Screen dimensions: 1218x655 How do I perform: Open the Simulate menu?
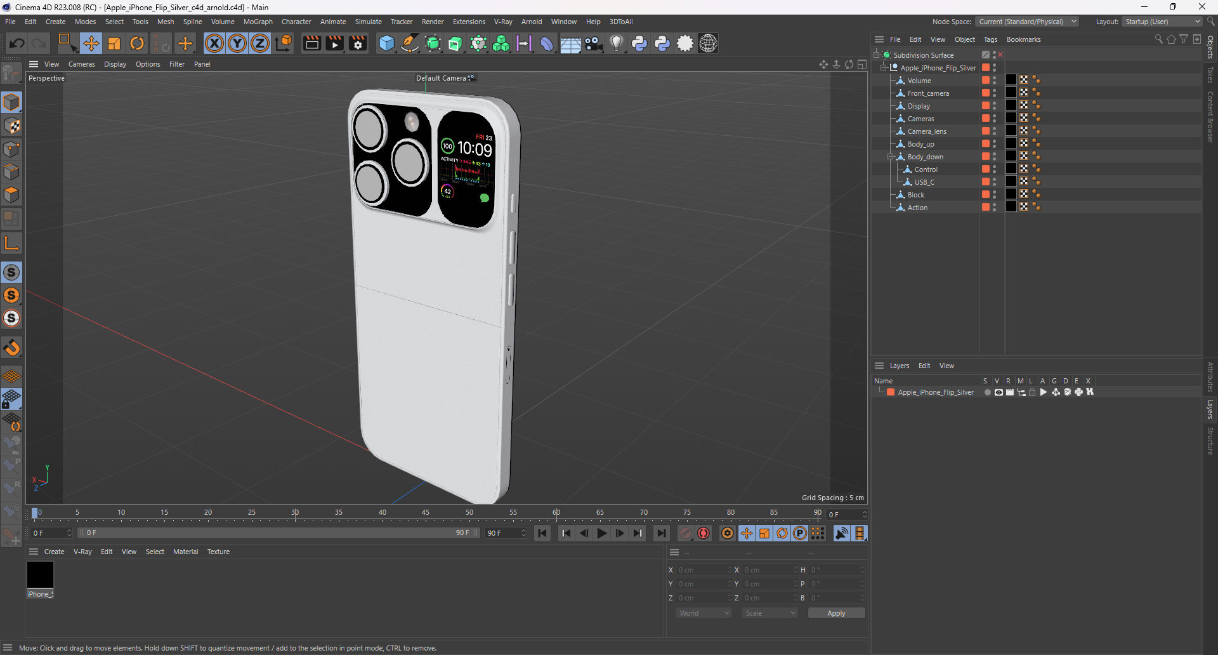[x=368, y=22]
